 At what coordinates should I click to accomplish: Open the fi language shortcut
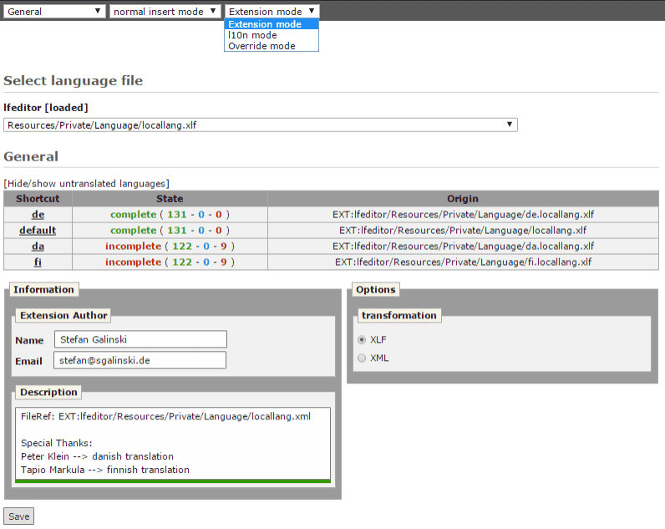tap(38, 262)
